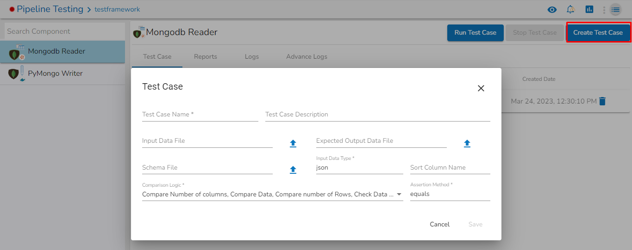Open the Logs tab
632x250 pixels.
(251, 56)
